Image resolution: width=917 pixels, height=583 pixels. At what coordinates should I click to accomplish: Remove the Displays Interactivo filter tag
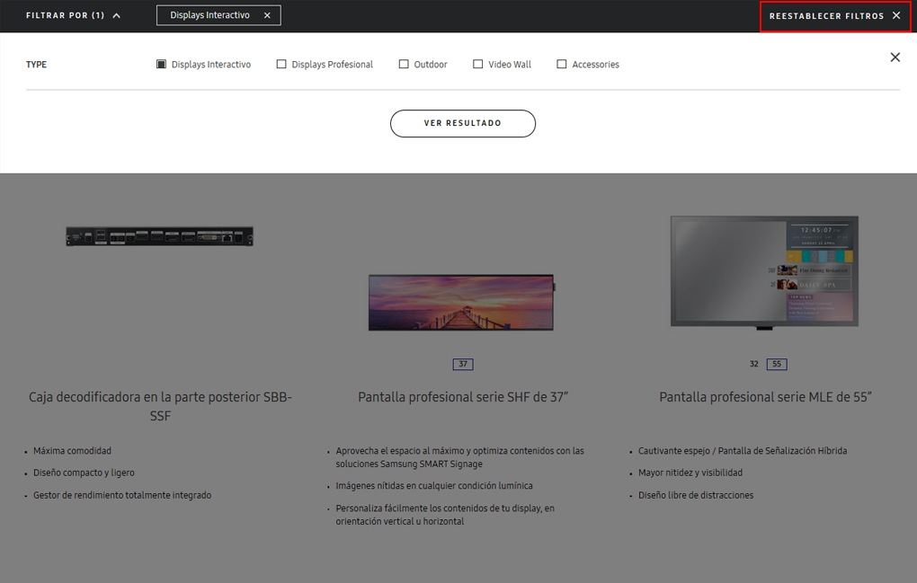click(267, 15)
